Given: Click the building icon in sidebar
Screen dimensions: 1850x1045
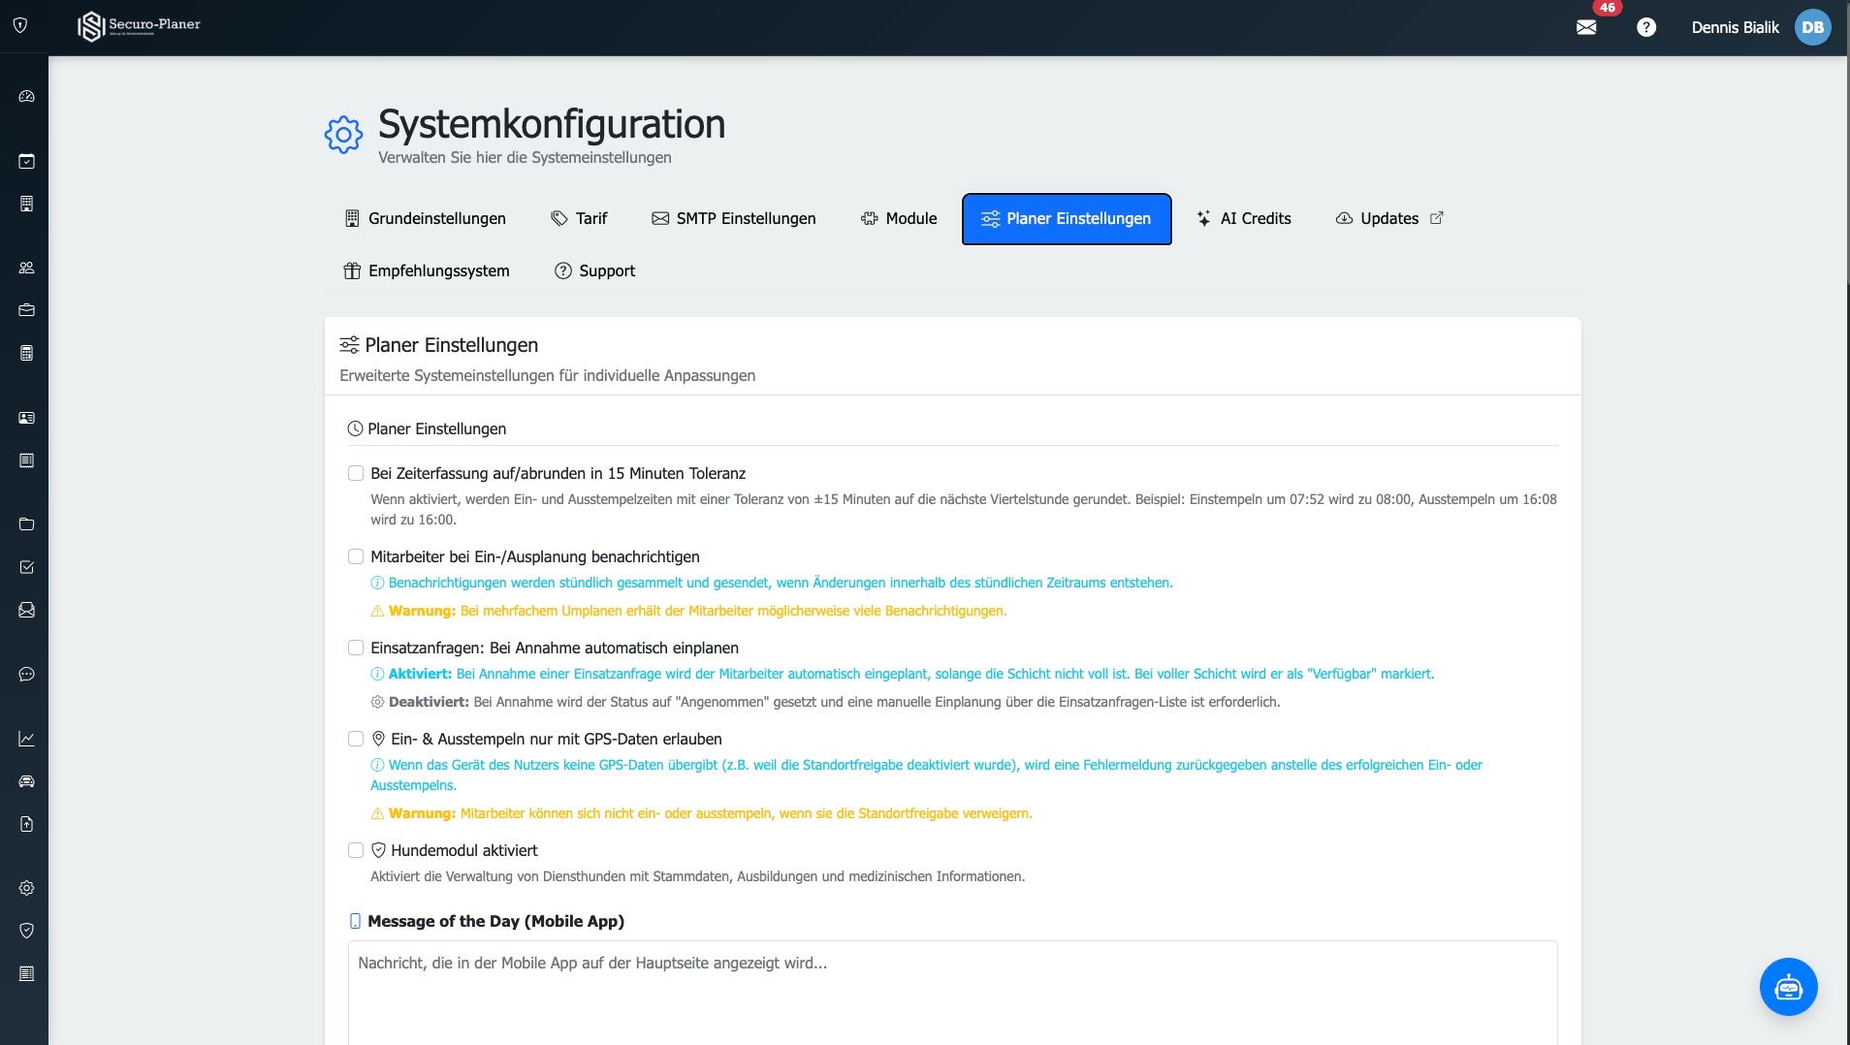Looking at the screenshot, I should pos(26,204).
